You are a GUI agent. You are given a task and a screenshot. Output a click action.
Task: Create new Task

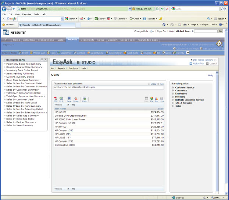click(x=51, y=53)
